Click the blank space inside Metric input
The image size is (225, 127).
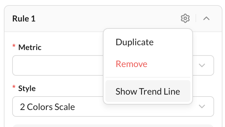pyautogui.click(x=57, y=65)
